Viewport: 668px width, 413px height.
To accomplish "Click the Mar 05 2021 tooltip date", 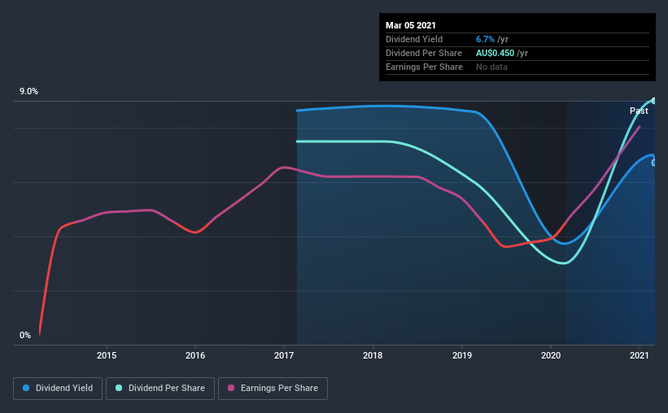I will (411, 25).
